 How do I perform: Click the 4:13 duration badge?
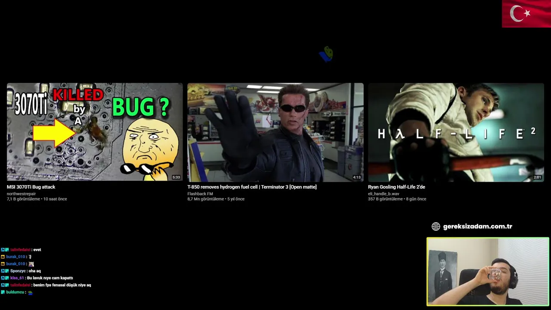pyautogui.click(x=357, y=177)
